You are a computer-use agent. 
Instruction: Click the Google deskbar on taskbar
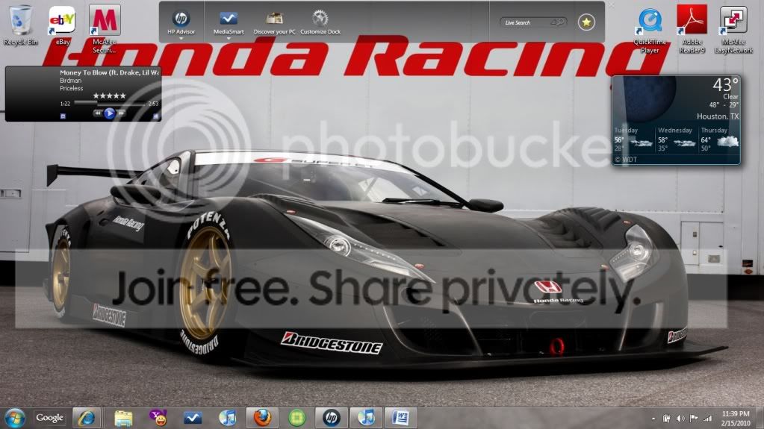tap(49, 417)
